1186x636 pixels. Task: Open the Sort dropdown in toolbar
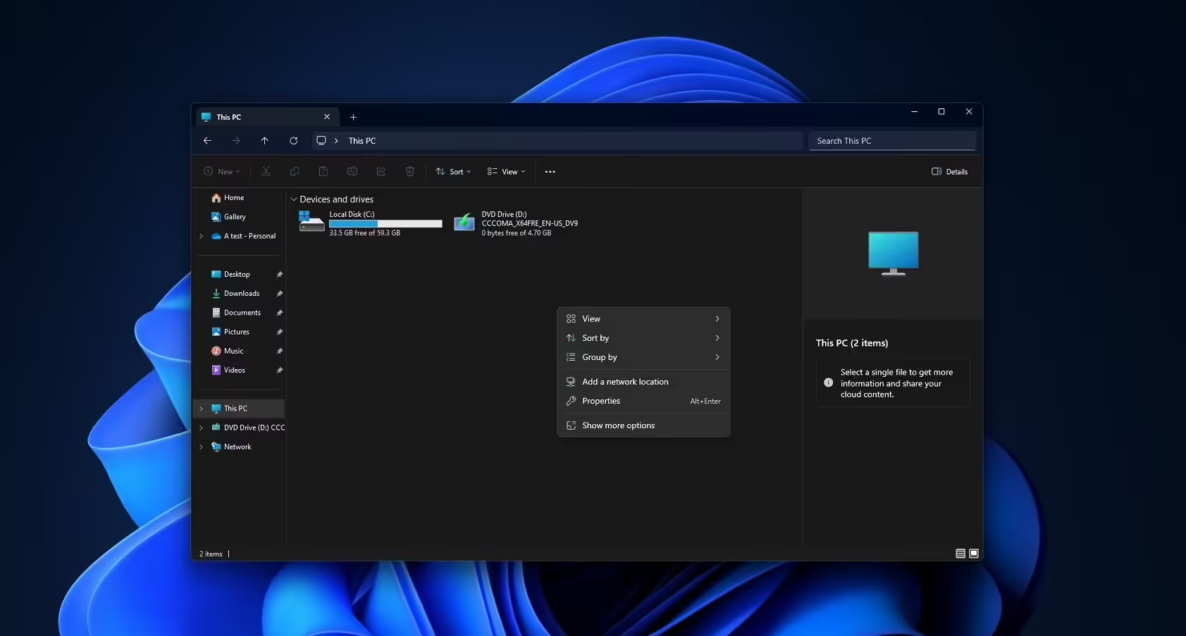pos(453,172)
